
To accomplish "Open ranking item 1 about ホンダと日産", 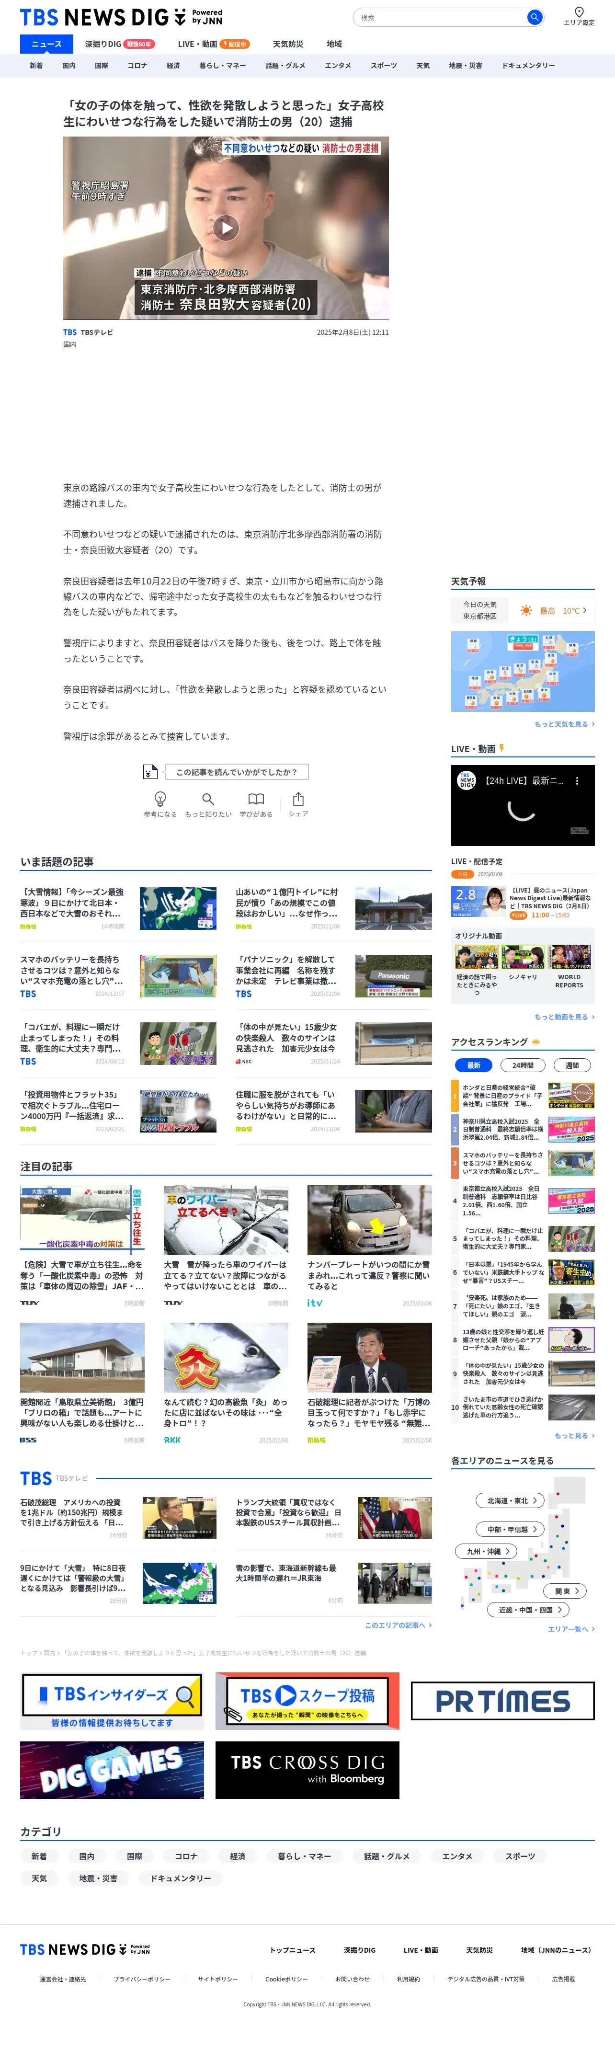I will [523, 1095].
